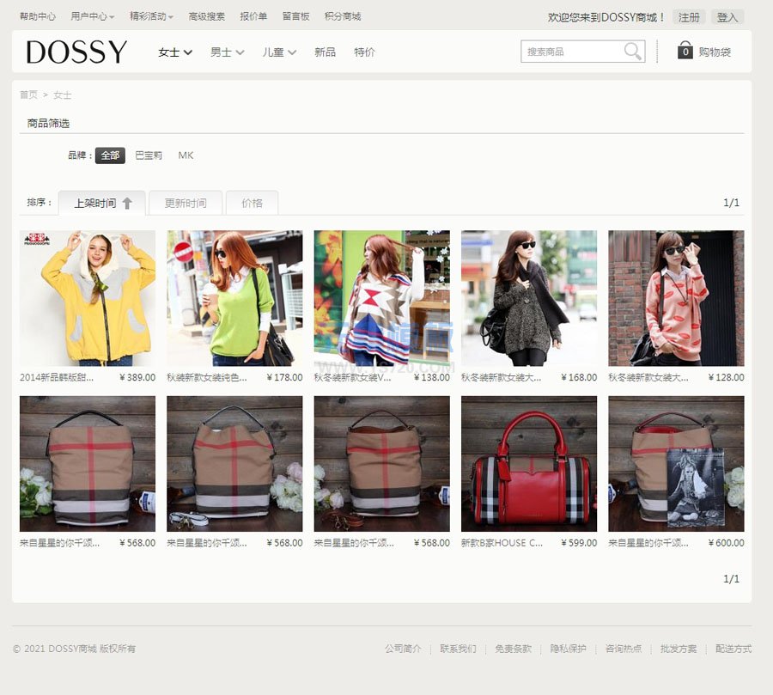The height and width of the screenshot is (695, 773).
Task: Open the green sweater product thumbnail
Action: pos(234,298)
